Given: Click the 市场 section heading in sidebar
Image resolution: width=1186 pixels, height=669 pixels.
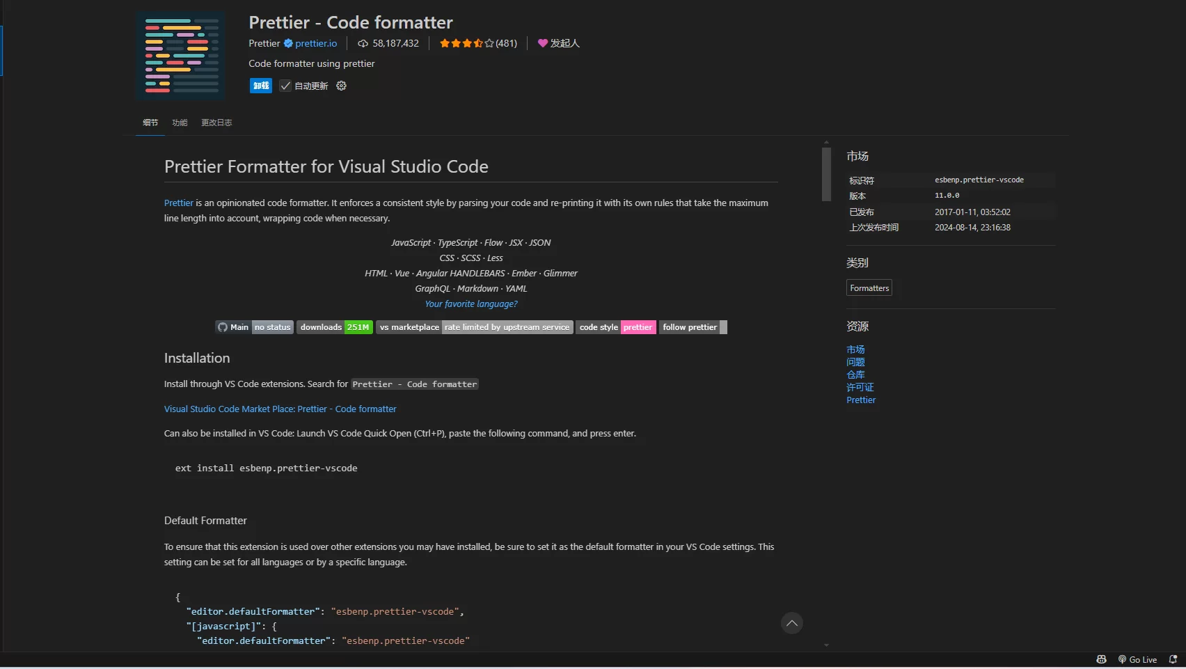Looking at the screenshot, I should (x=857, y=157).
